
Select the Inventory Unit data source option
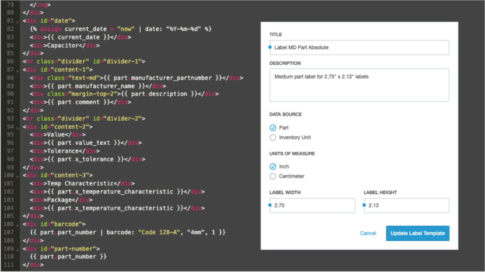272,138
